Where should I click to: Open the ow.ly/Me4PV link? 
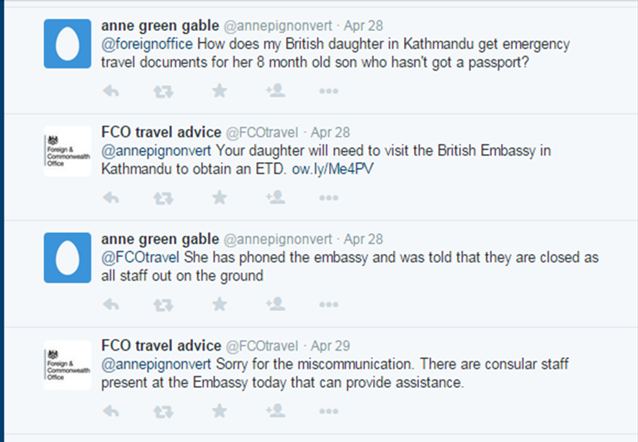[332, 170]
